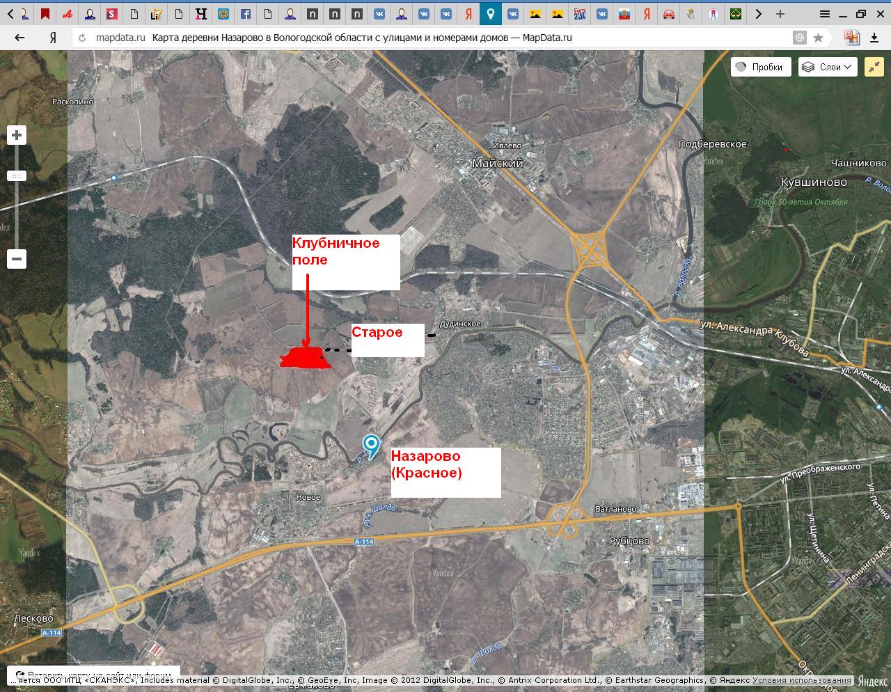Switch to the red bookmark icon tab
This screenshot has width=891, height=692.
(x=45, y=13)
